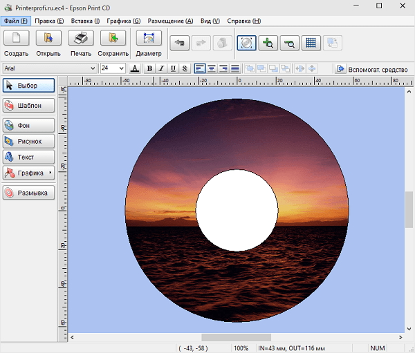The image size is (415, 353).
Task: Click the Текст text tool button
Action: coord(28,157)
